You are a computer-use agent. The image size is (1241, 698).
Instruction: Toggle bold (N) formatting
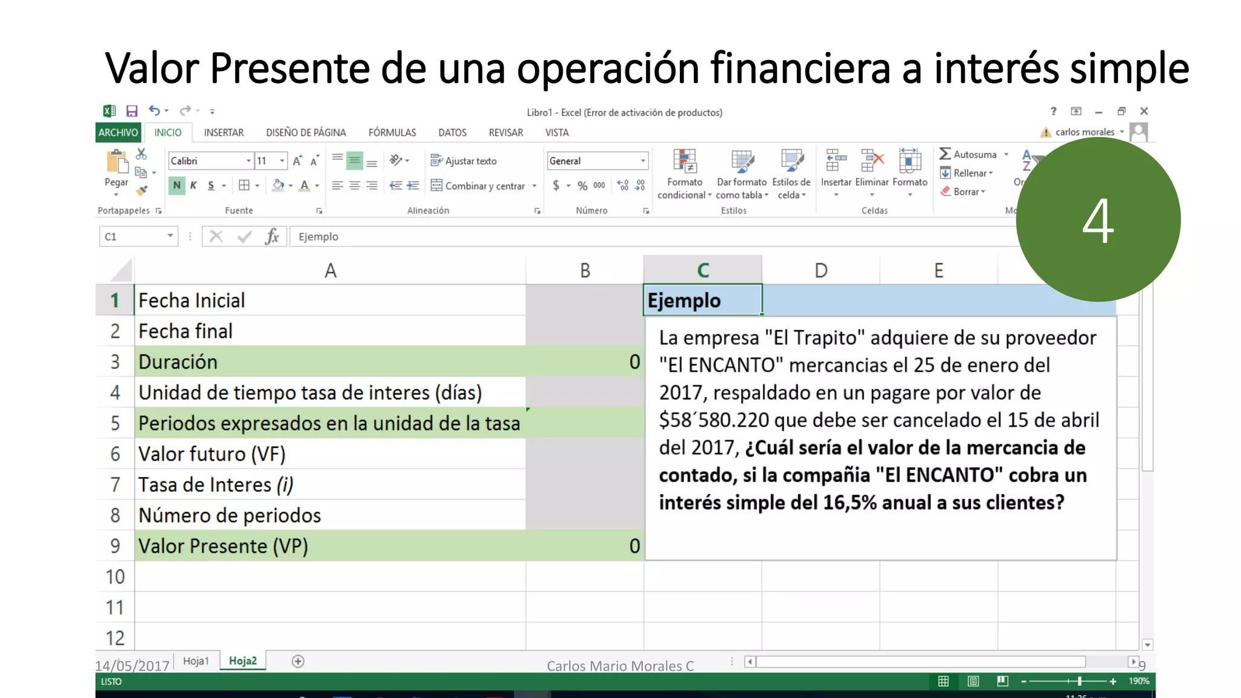tap(176, 185)
